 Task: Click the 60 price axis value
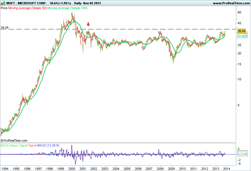point(239,12)
